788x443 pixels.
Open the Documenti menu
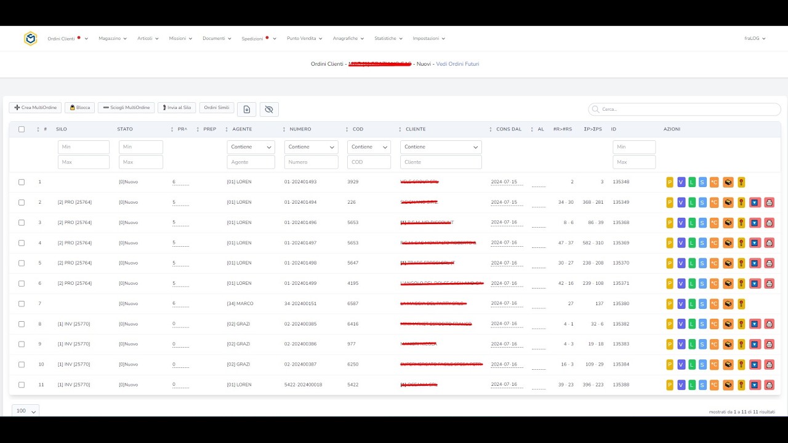tap(217, 38)
